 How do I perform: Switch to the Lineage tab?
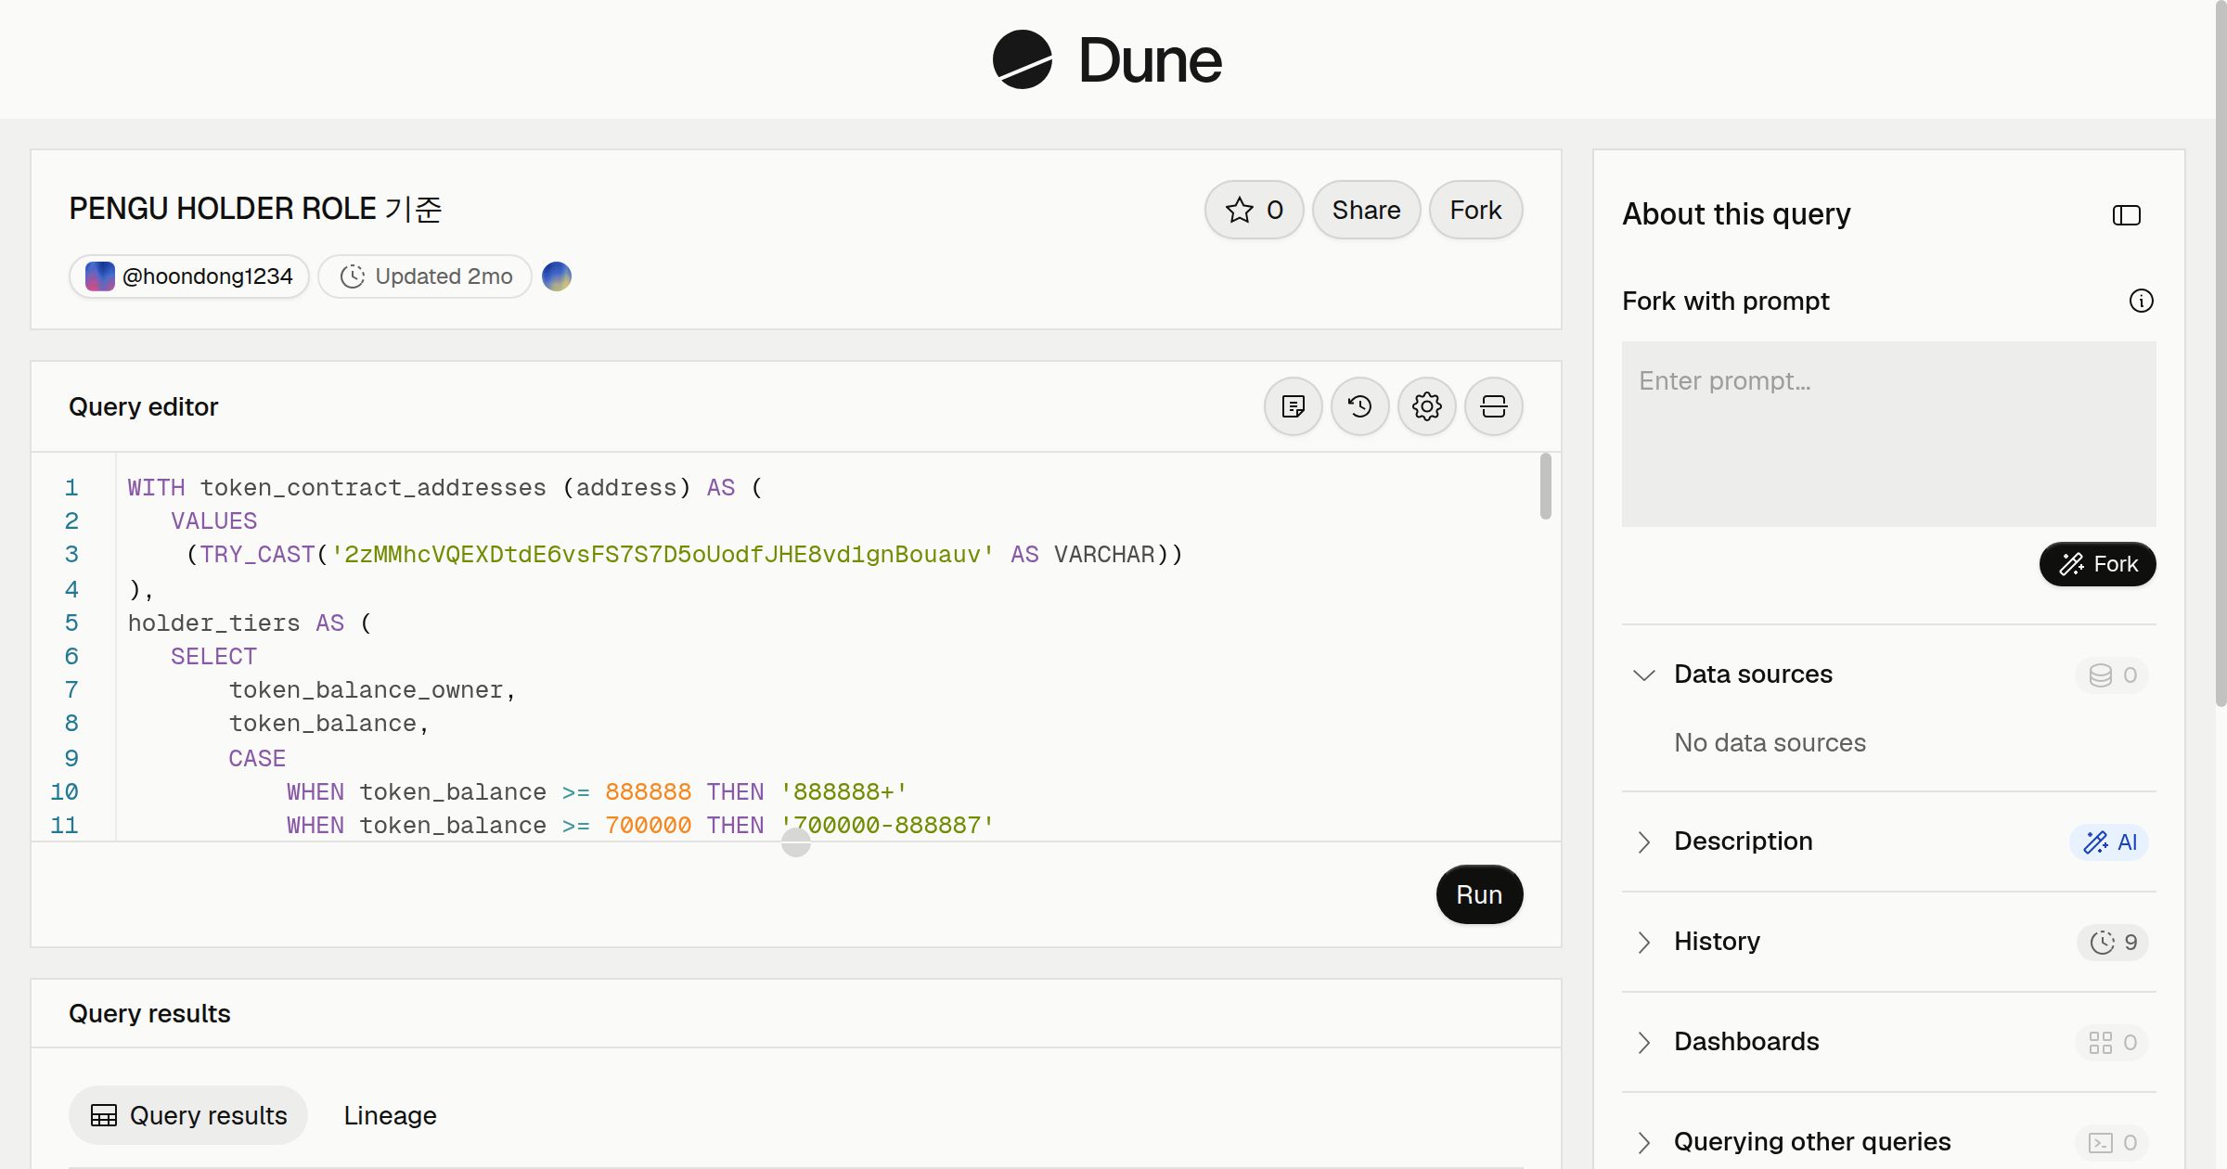pyautogui.click(x=390, y=1115)
